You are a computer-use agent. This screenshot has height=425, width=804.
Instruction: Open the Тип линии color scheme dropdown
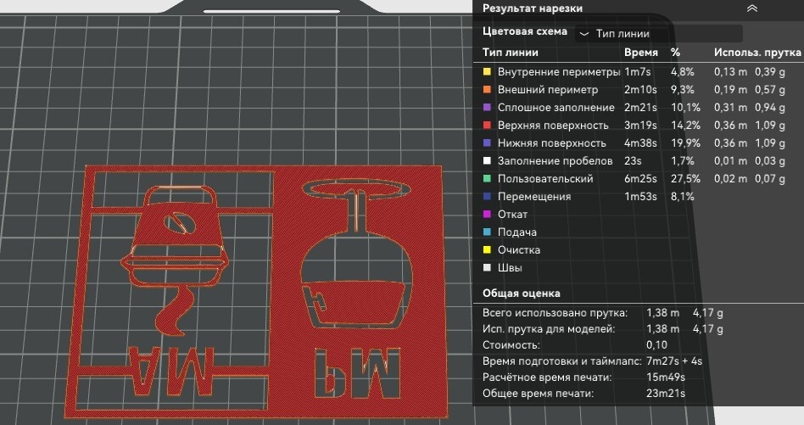tap(658, 34)
